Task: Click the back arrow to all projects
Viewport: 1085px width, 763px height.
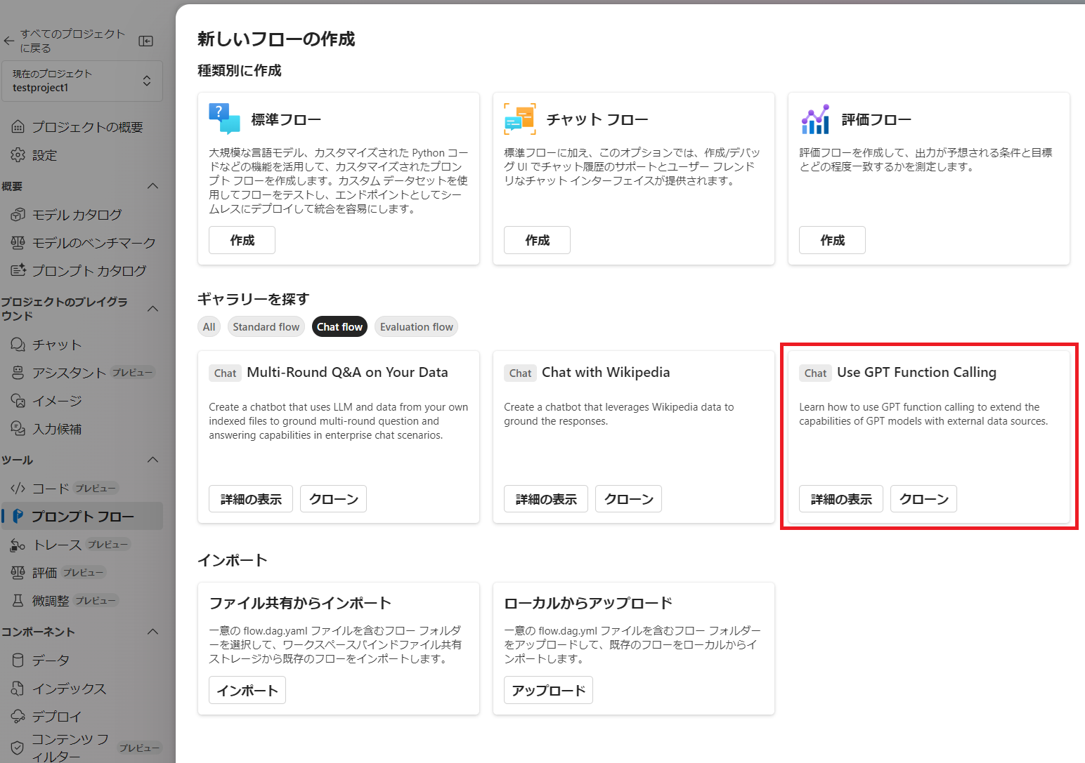Action: (8, 41)
